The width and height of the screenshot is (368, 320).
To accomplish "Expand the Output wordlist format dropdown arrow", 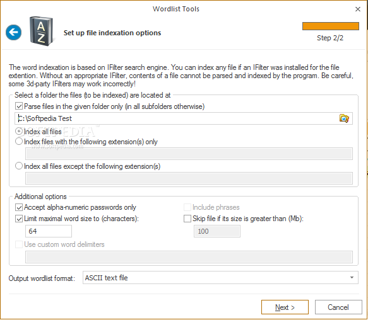I will click(x=352, y=278).
